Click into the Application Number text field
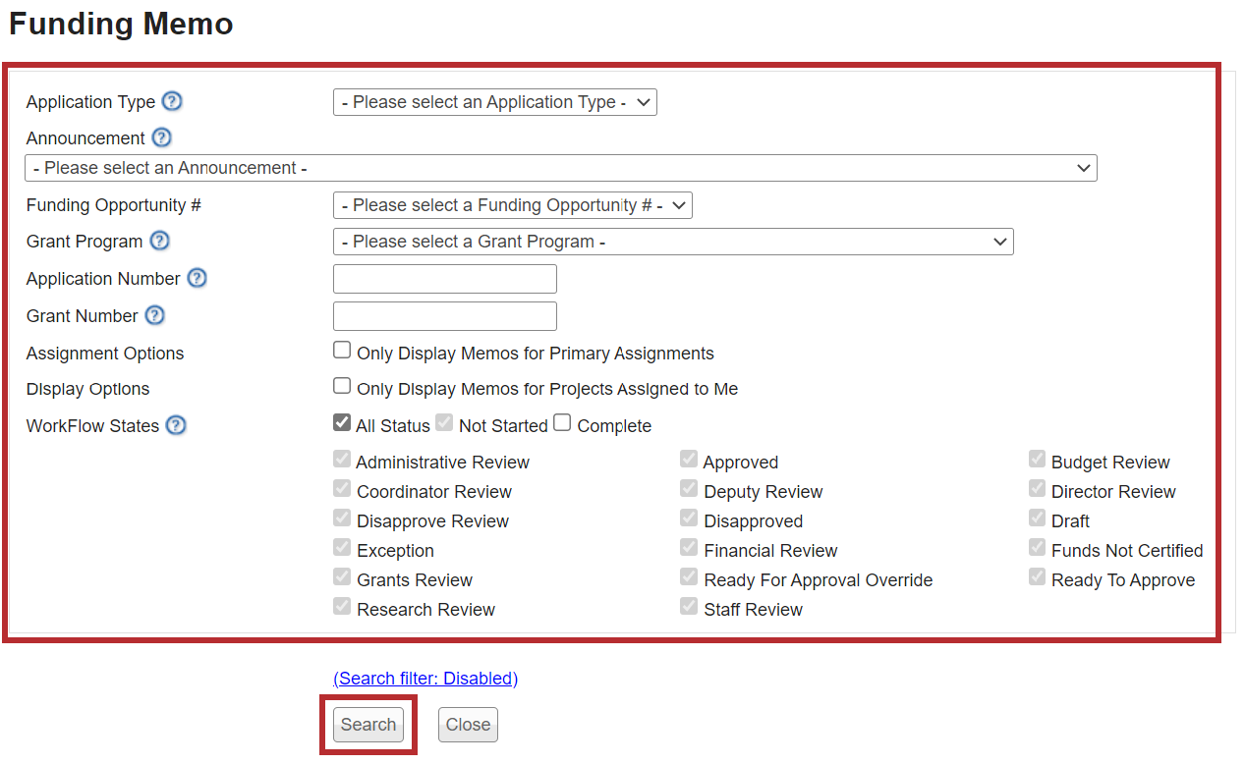The height and width of the screenshot is (764, 1245). (x=445, y=279)
